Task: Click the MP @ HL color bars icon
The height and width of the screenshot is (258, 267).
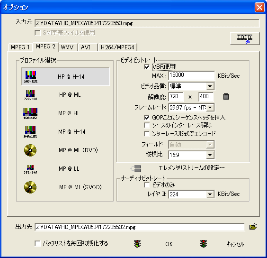Action: (x=30, y=113)
